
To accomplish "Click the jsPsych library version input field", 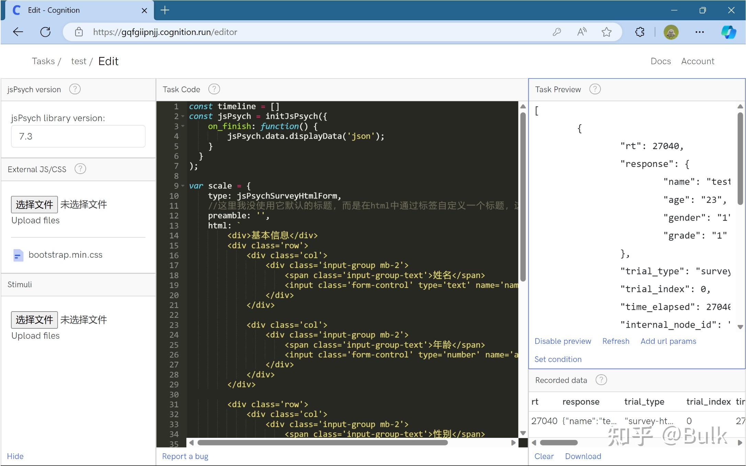I will pos(78,136).
